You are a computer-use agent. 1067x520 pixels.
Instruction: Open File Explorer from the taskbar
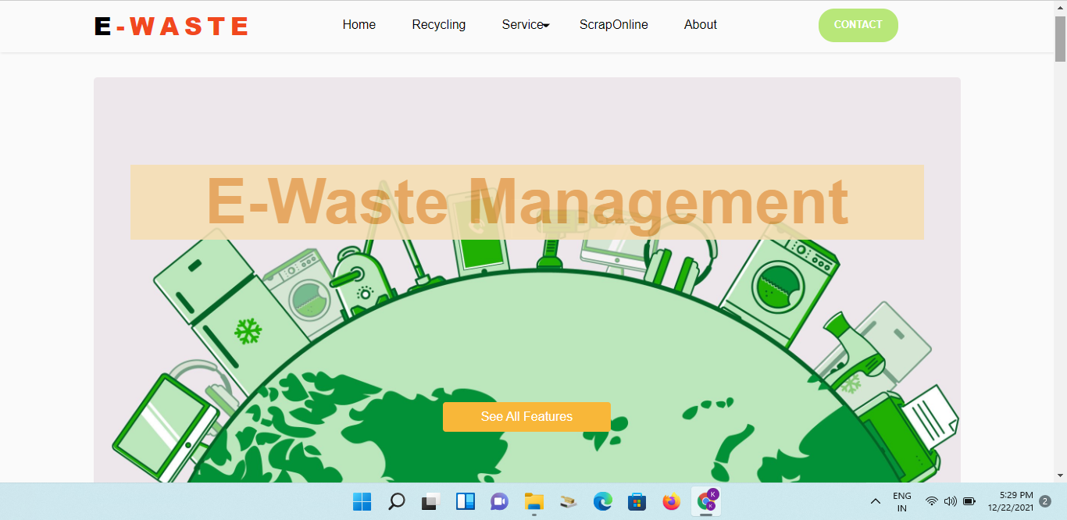[x=533, y=502]
